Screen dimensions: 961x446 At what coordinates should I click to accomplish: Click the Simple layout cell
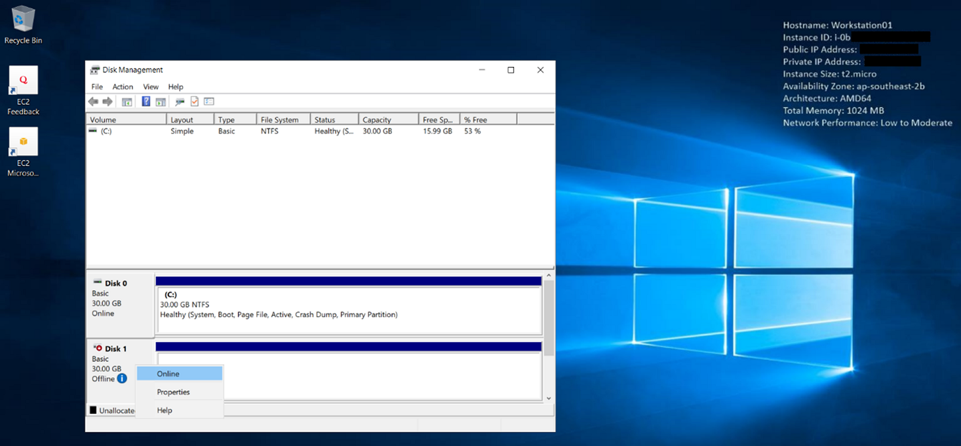click(x=182, y=131)
